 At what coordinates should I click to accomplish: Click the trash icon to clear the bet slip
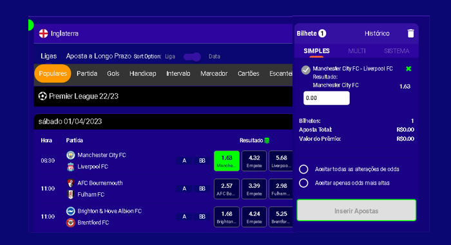(411, 33)
